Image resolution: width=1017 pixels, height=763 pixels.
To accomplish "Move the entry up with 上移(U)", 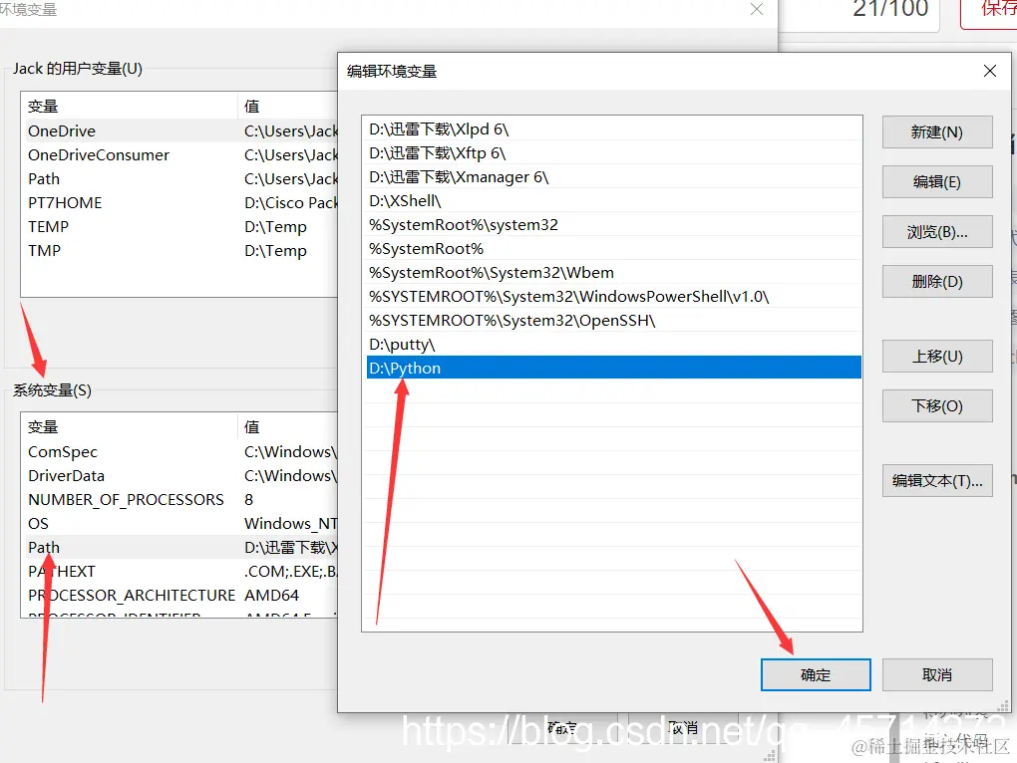I will coord(936,357).
